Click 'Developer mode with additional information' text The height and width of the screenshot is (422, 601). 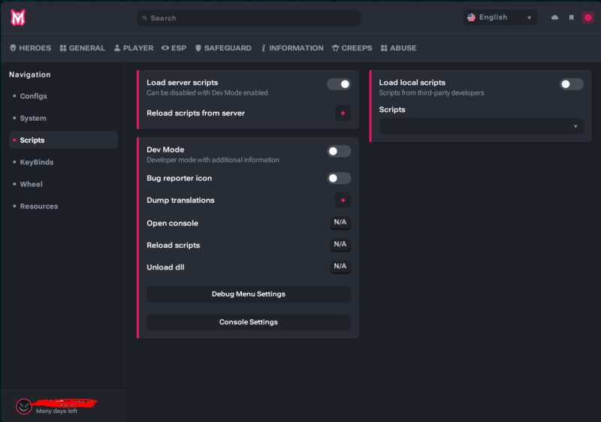(x=213, y=160)
